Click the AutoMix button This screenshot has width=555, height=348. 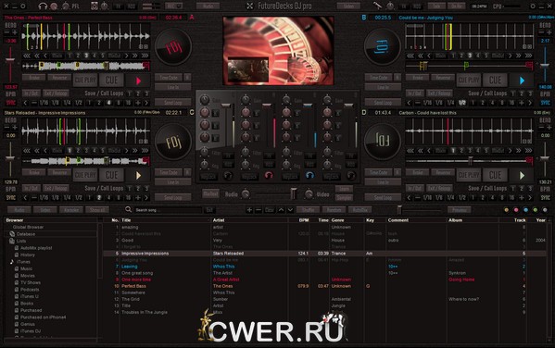tap(360, 210)
